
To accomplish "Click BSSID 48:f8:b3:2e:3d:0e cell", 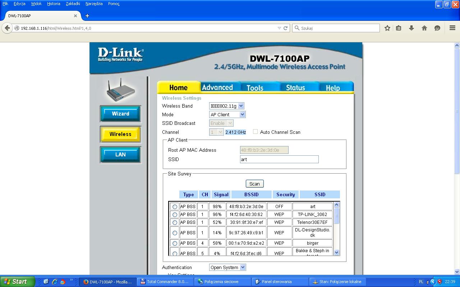I will point(246,207).
